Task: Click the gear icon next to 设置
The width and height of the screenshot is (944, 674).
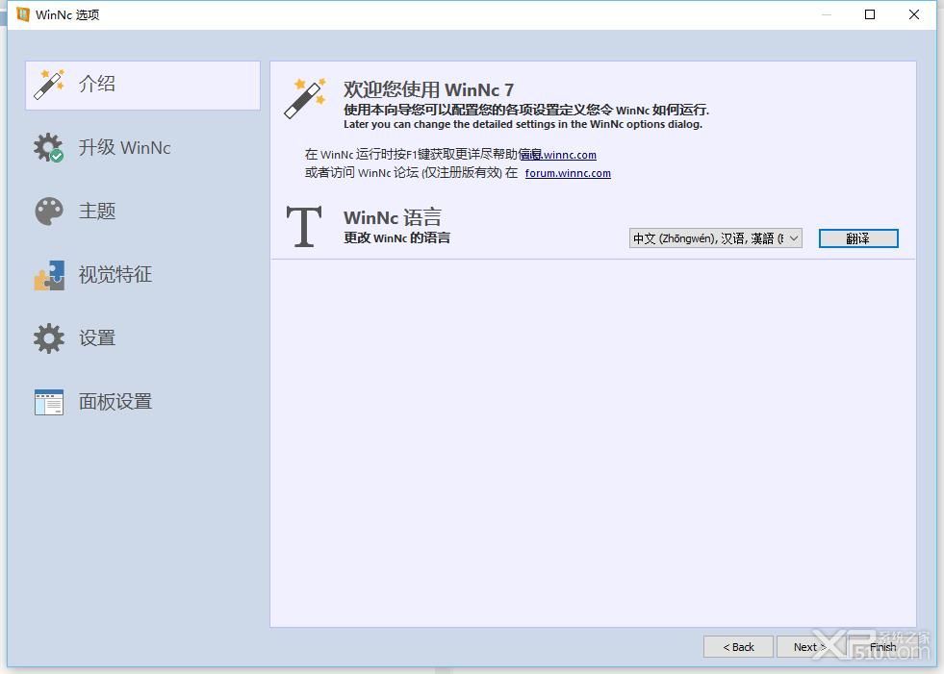Action: click(x=49, y=338)
